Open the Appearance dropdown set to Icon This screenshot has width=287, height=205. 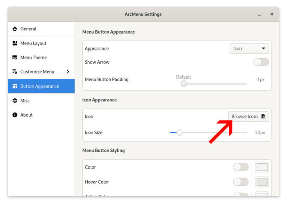pos(249,49)
